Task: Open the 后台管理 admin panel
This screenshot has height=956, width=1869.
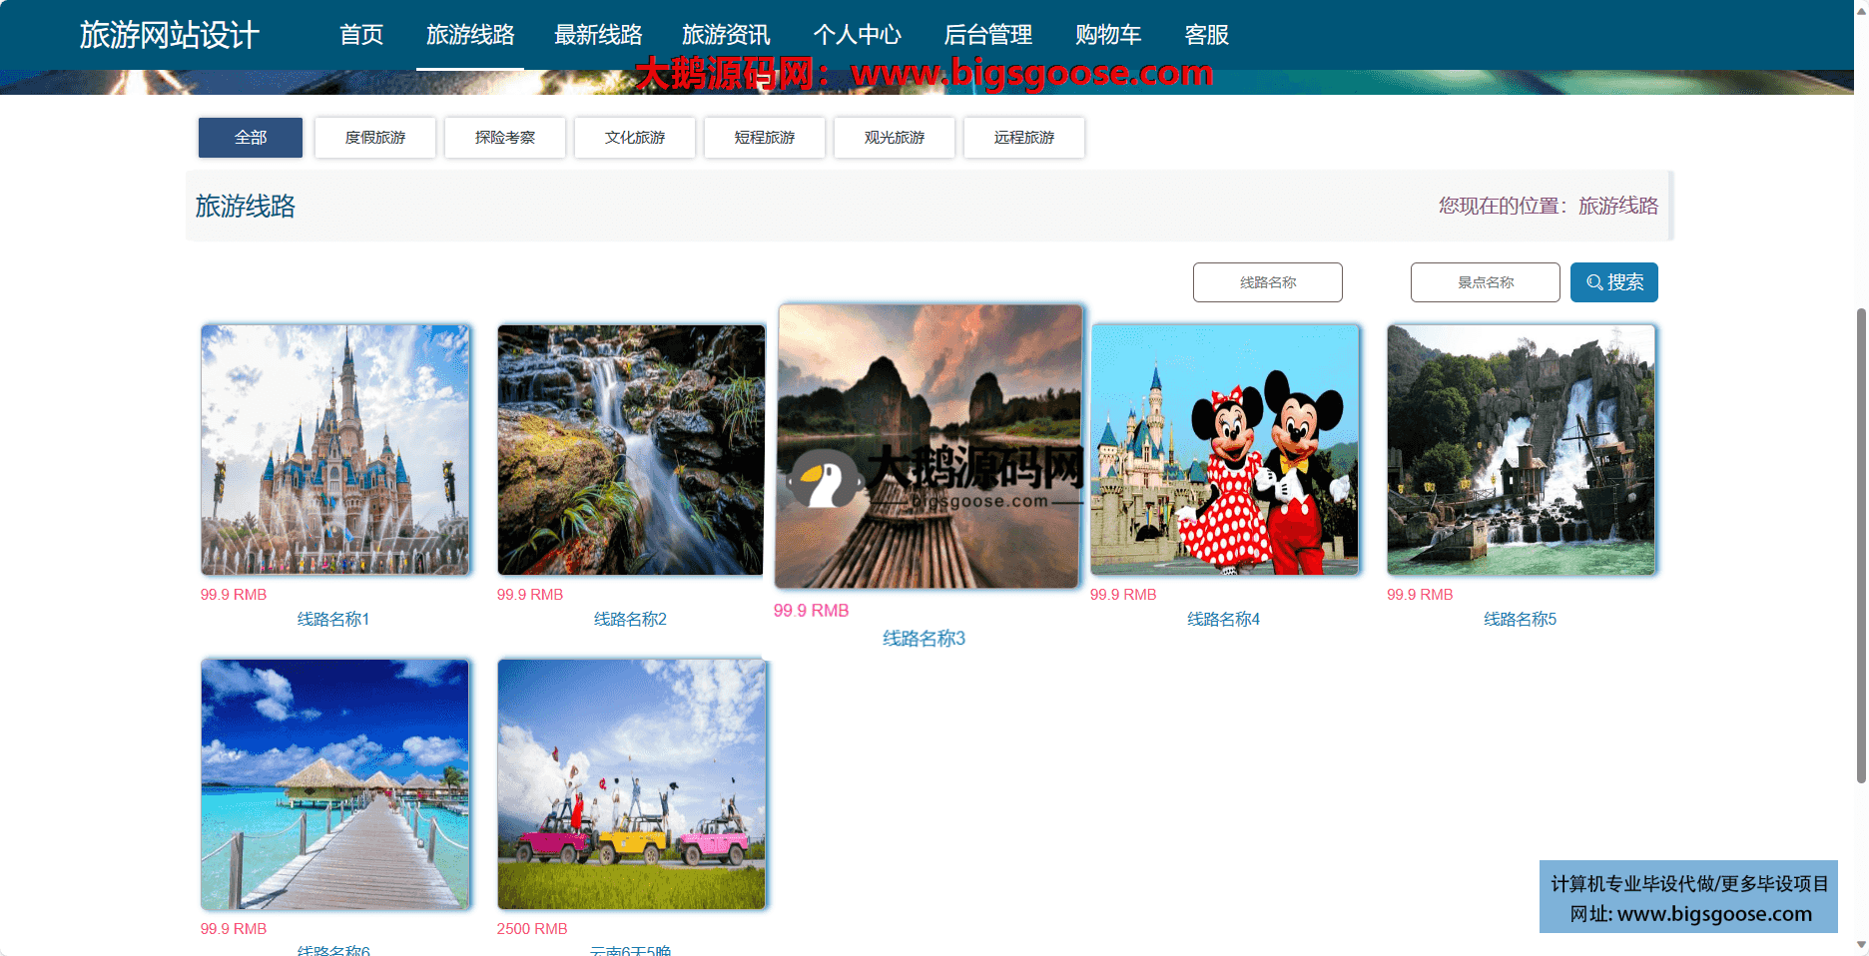Action: (x=988, y=34)
